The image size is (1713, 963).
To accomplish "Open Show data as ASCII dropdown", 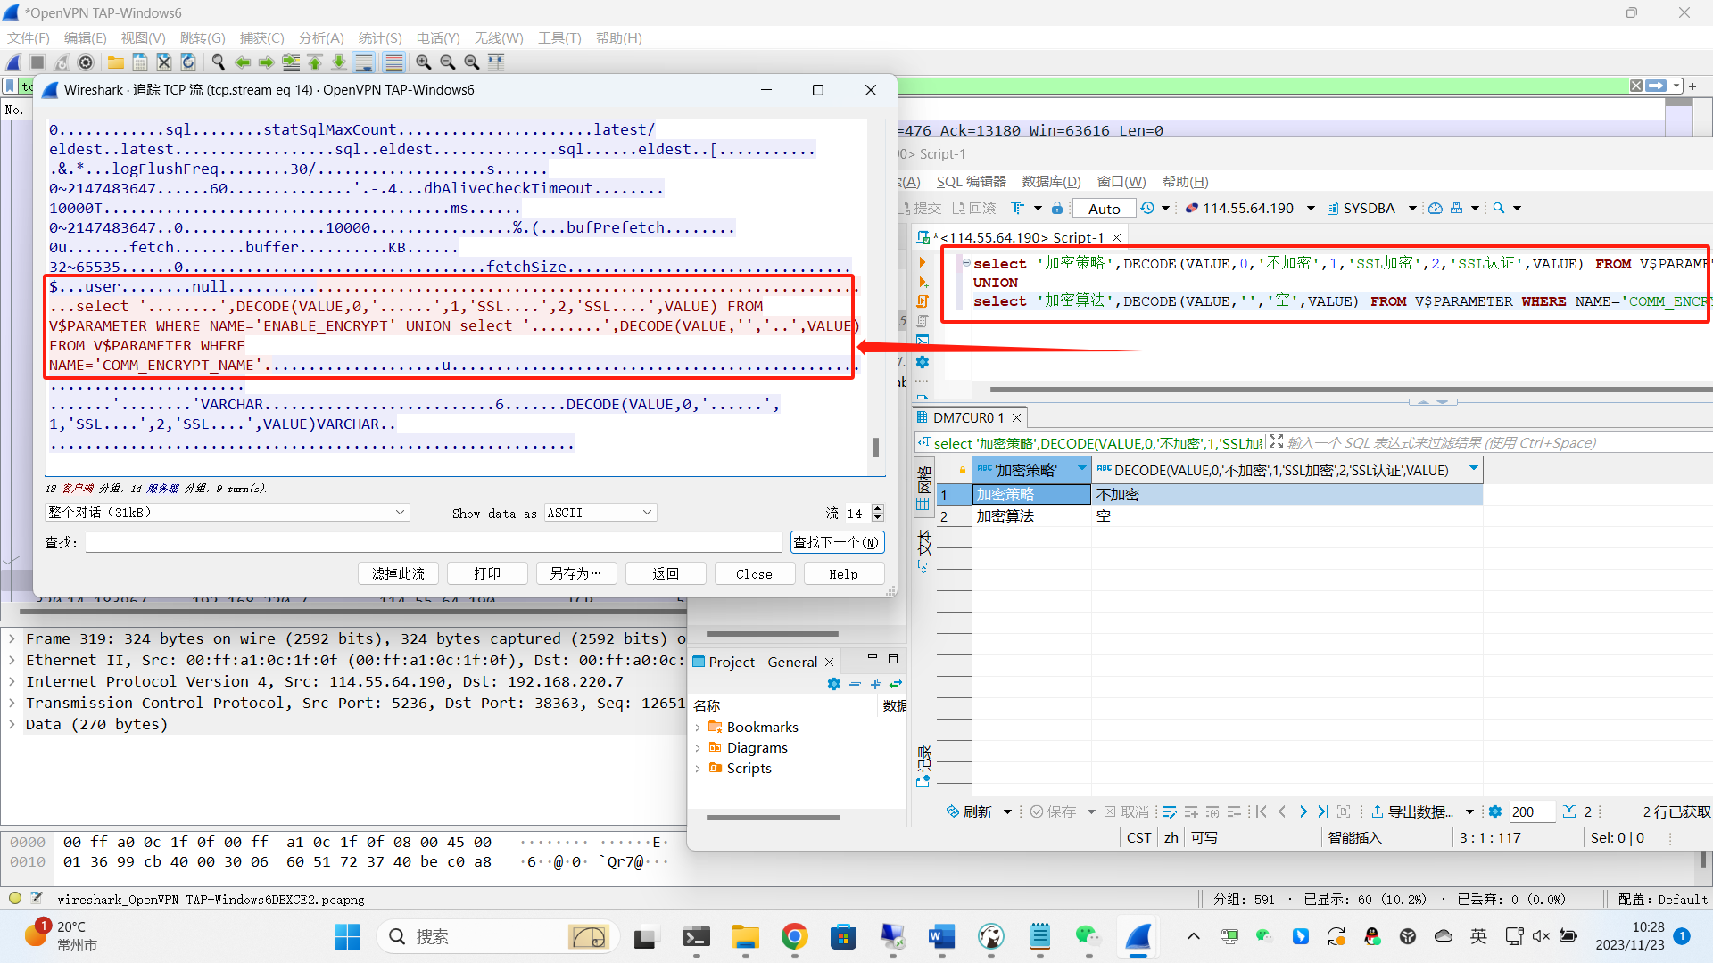I will coord(600,513).
